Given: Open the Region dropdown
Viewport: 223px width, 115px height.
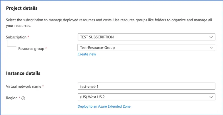Looking at the screenshot, I should click(x=146, y=97).
